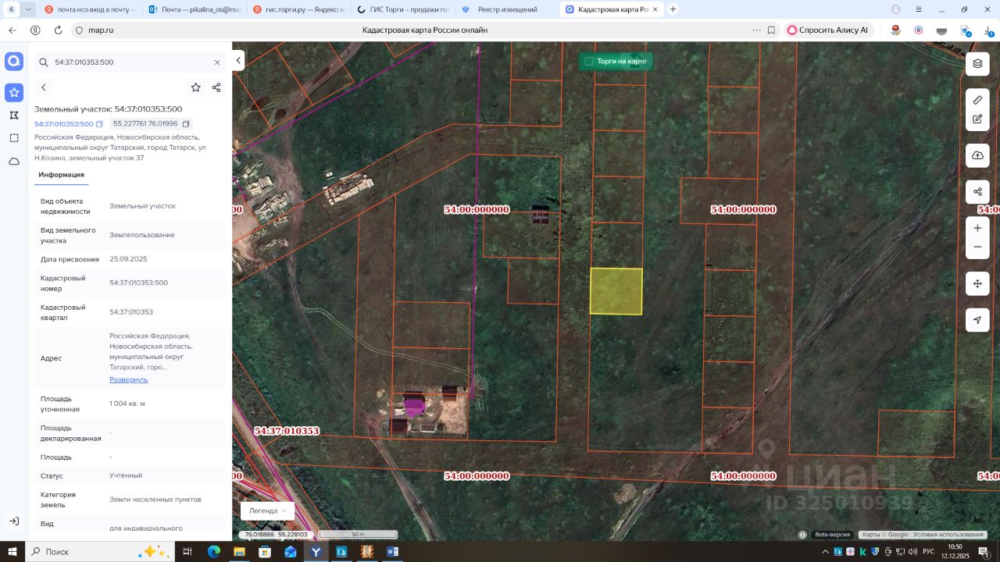Click the 'Beta-версия' label on map
The height and width of the screenshot is (562, 1000).
click(832, 535)
